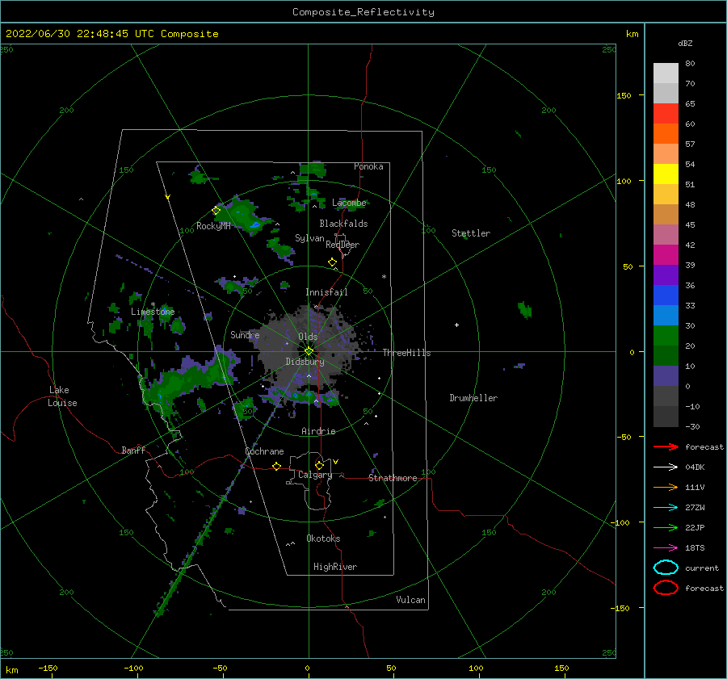Select the magenta 39–42 dBZ swatch
Image resolution: width=727 pixels, height=679 pixels.
pos(666,255)
